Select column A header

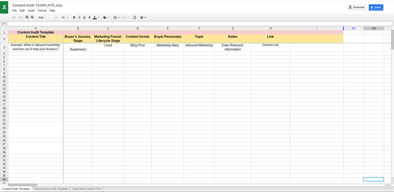pyautogui.click(x=36, y=28)
